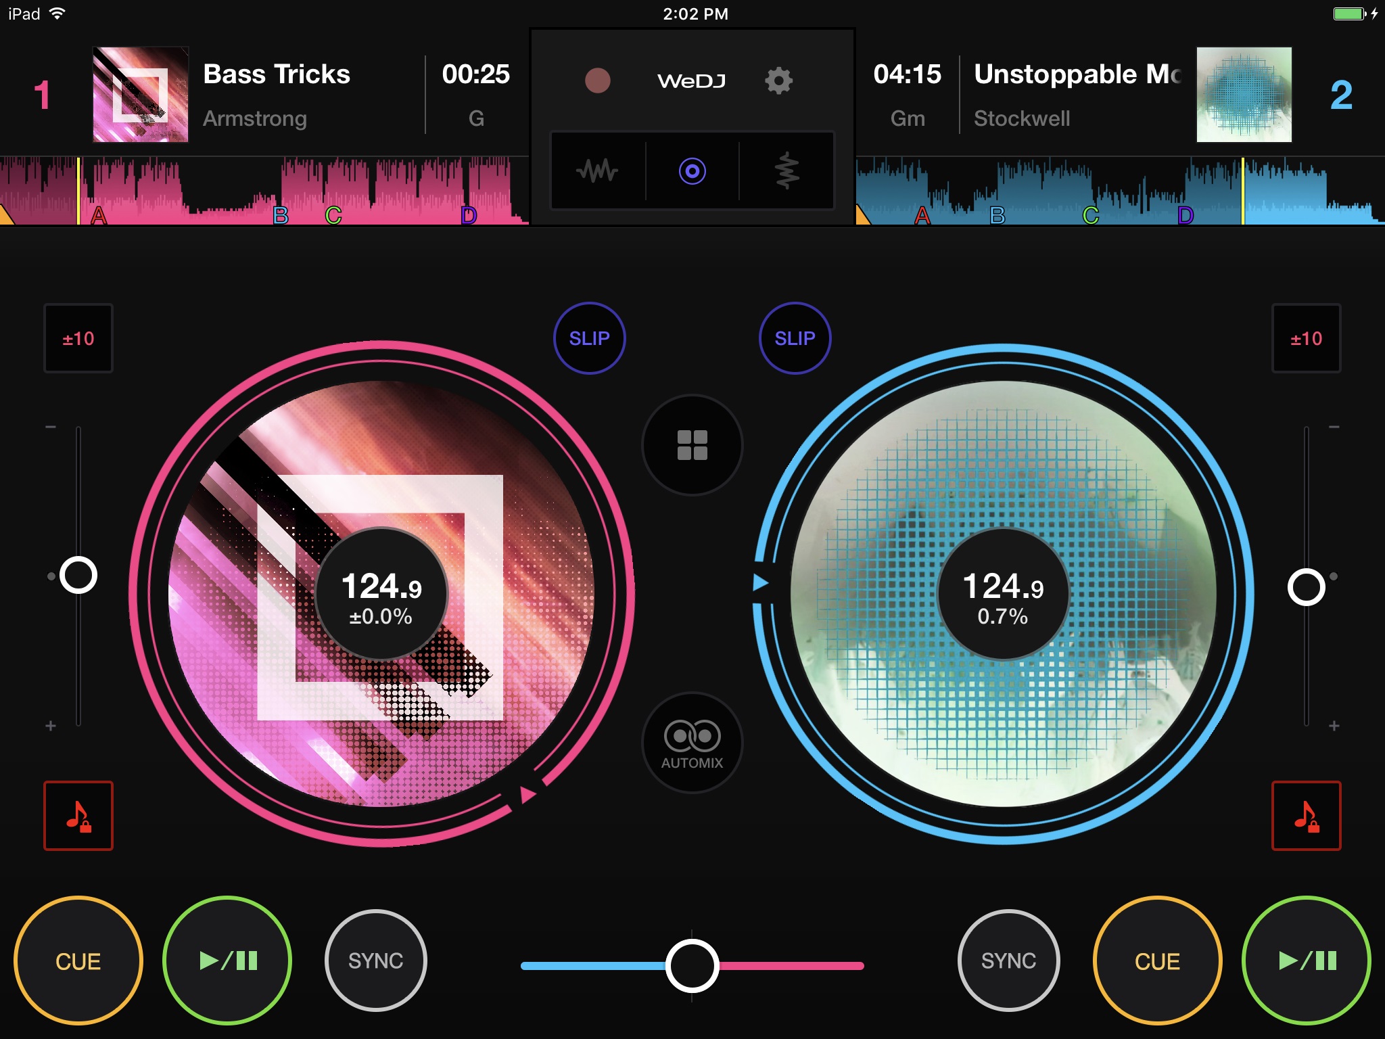Open the performance pads grid button
The width and height of the screenshot is (1385, 1039).
click(692, 445)
